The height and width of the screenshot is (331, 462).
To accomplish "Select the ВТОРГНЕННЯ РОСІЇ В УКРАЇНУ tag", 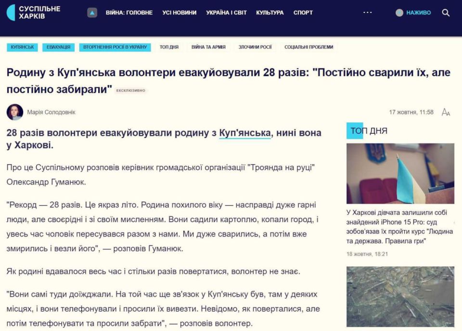I will point(116,47).
